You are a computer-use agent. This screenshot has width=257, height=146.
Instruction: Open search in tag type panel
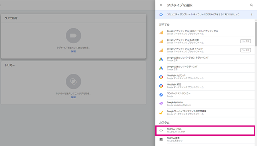pos(251,5)
